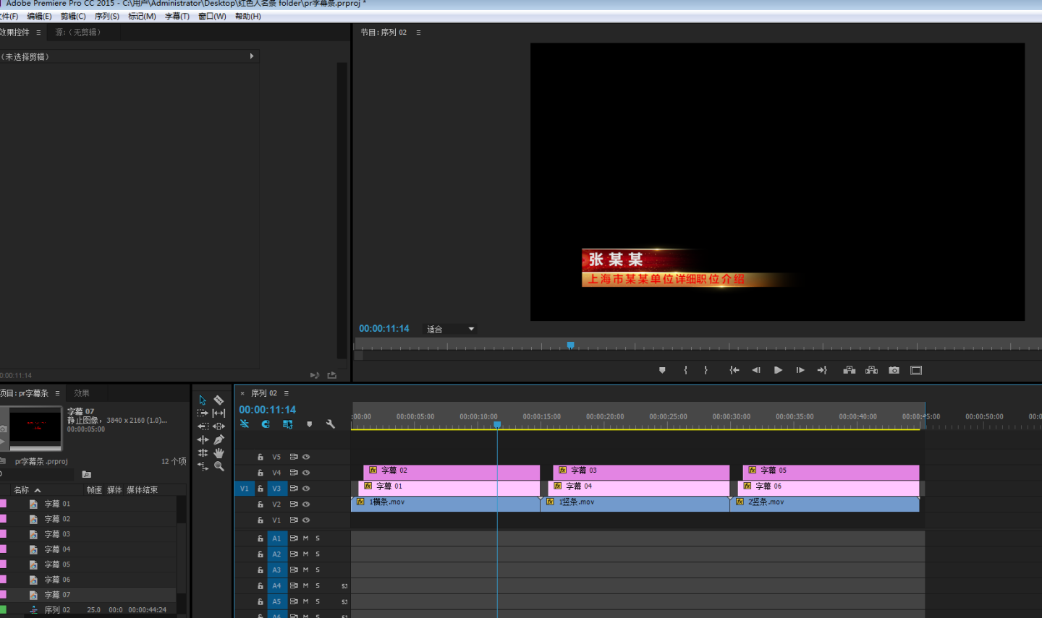The image size is (1042, 618).
Task: Toggle nest-as-sequence insert mode in timeline
Action: tap(245, 424)
